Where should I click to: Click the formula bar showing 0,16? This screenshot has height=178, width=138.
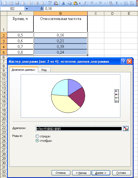[x=91, y=9]
